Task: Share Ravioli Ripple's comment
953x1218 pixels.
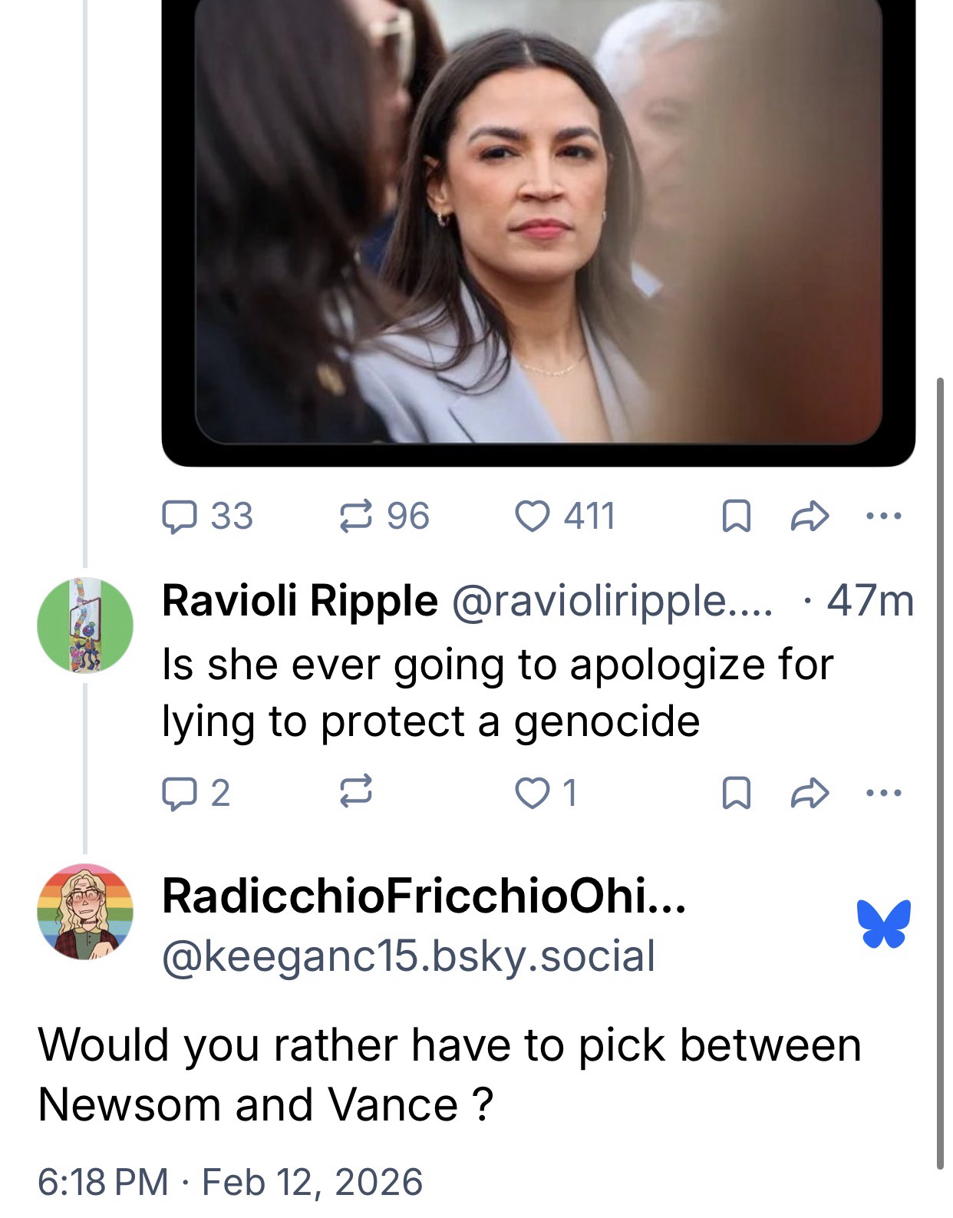Action: point(810,793)
